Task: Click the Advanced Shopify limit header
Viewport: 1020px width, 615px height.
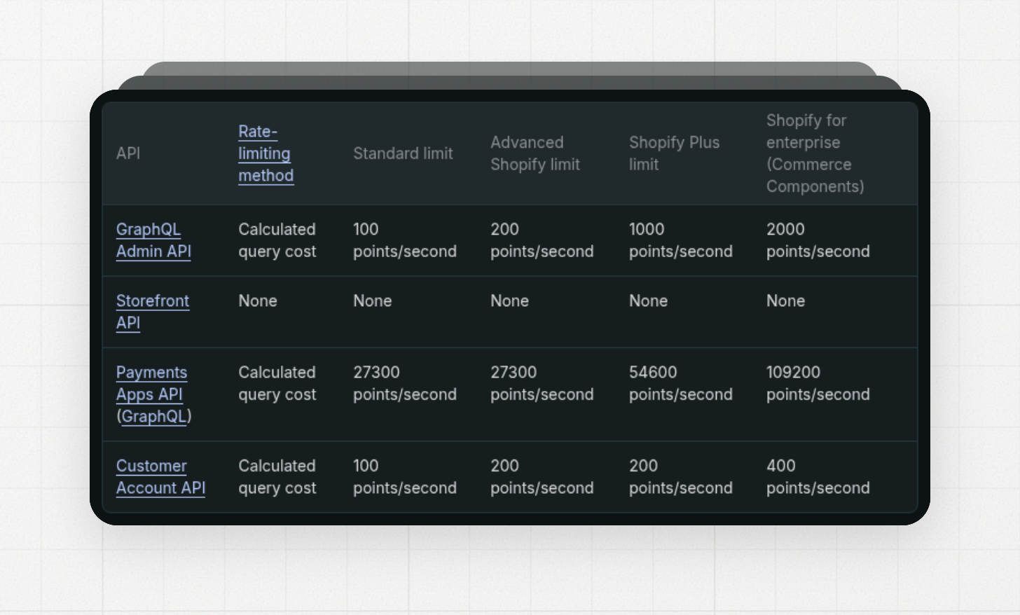Action: pos(535,153)
